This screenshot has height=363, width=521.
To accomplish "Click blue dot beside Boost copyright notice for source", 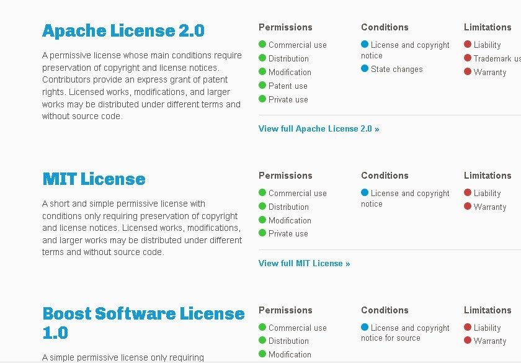I will 365,327.
